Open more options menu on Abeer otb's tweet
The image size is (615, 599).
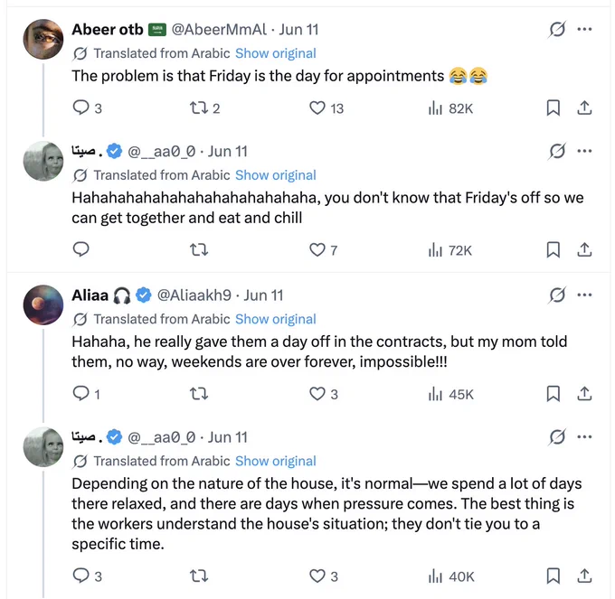tap(584, 29)
